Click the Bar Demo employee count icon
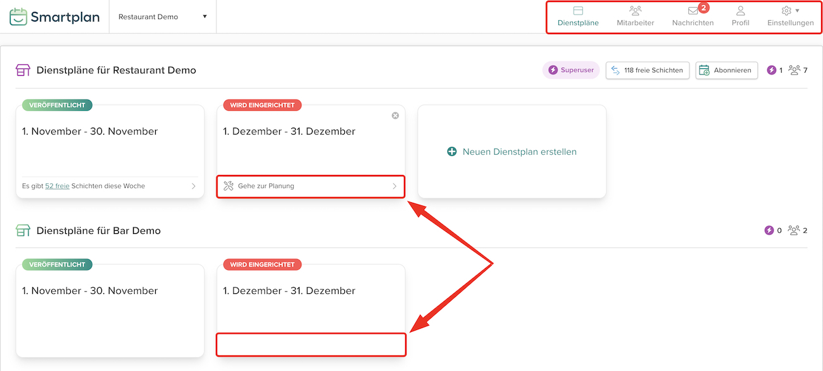The image size is (823, 371). click(x=794, y=230)
